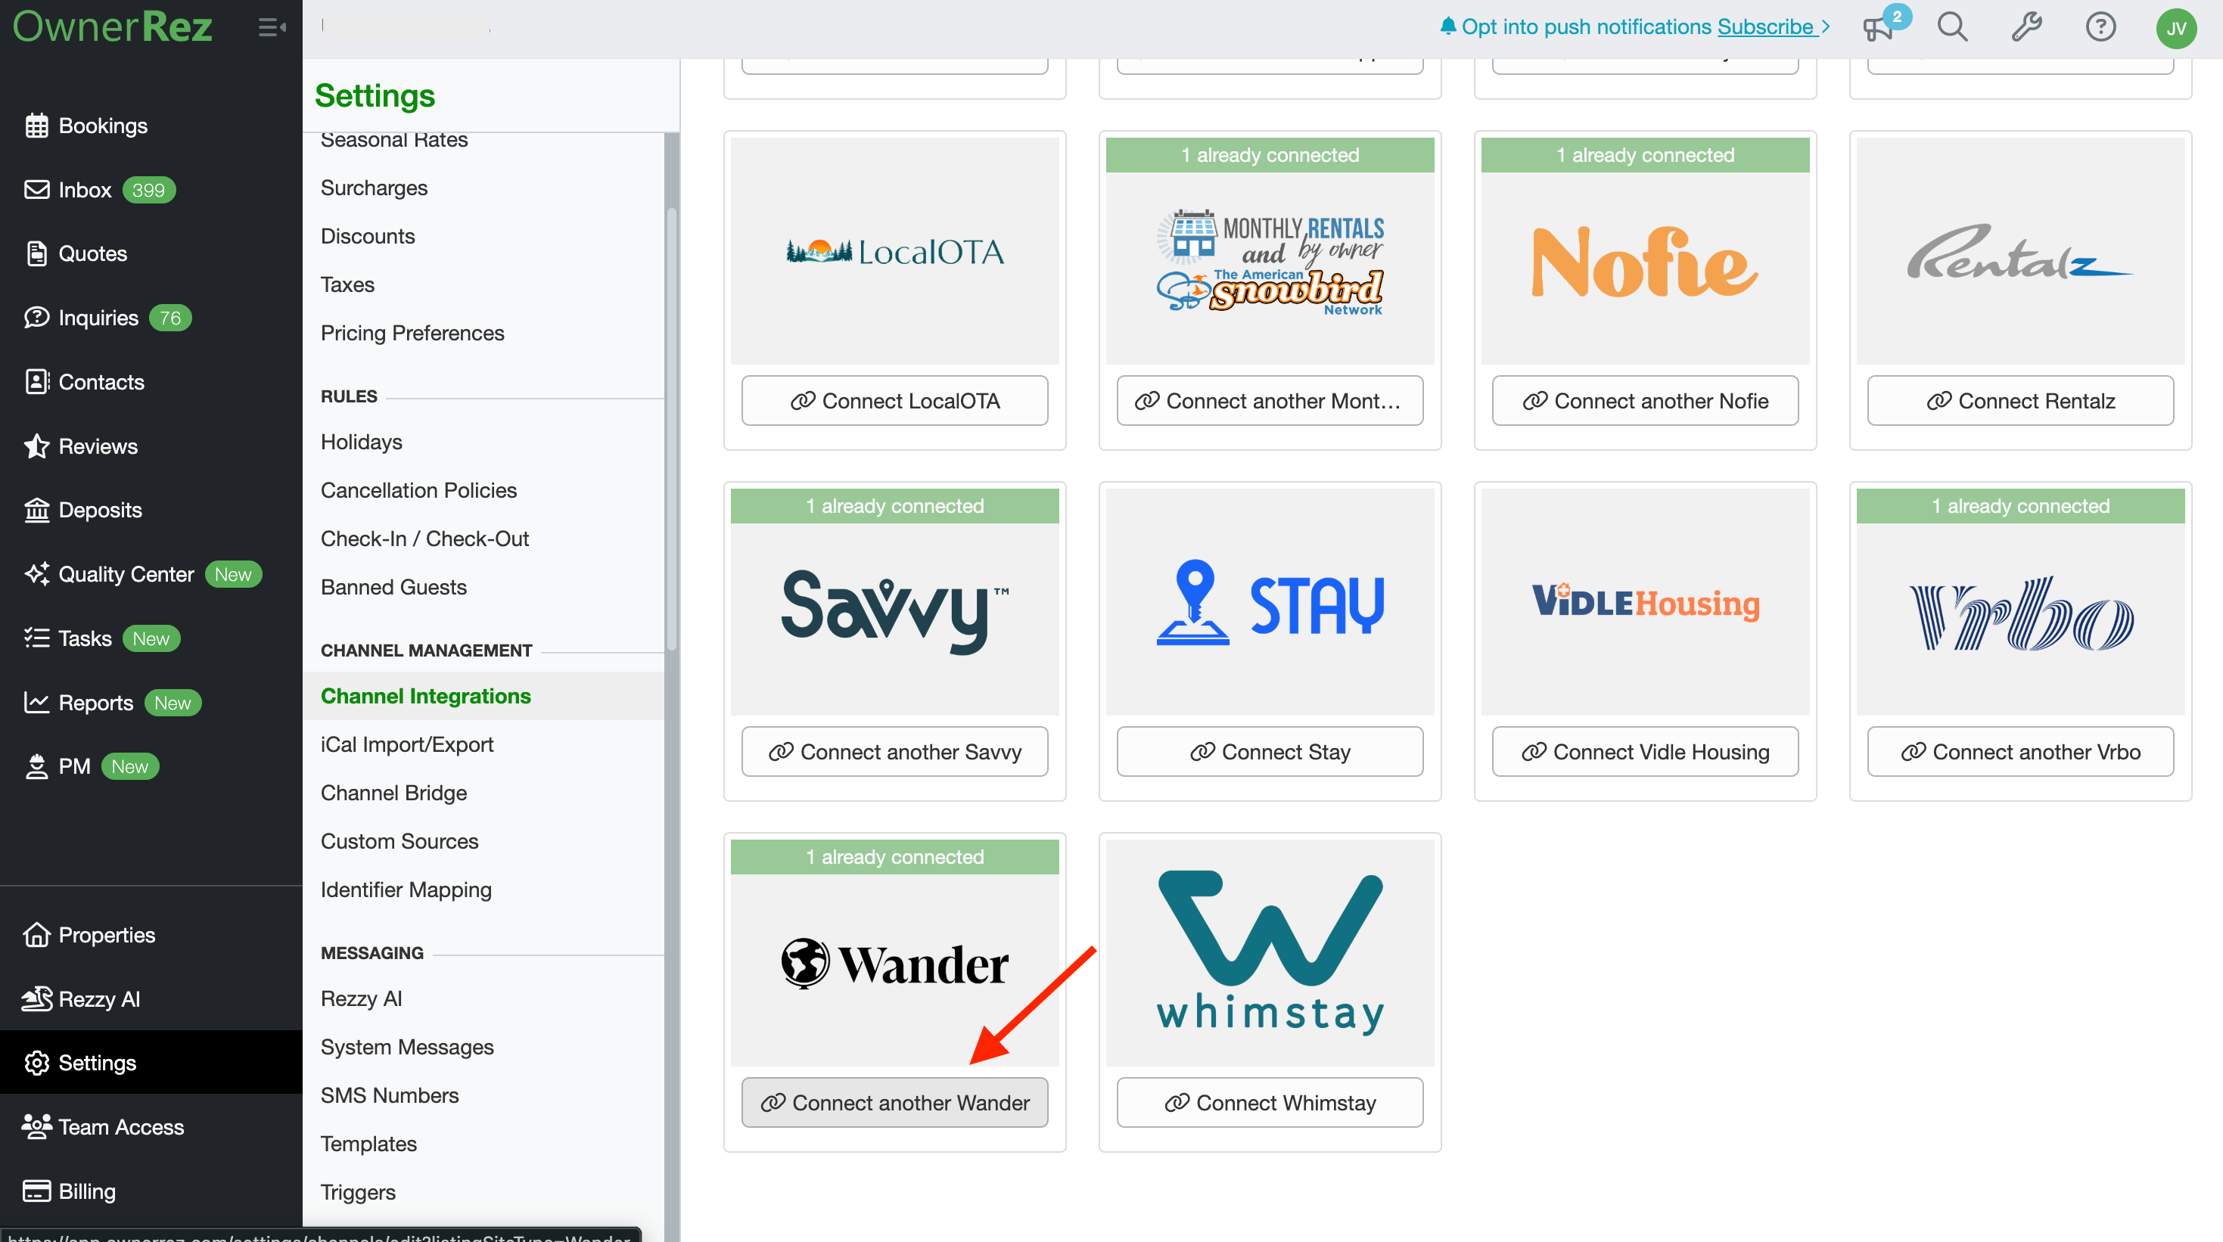Click Connect another Monthly Rentals button

click(x=1270, y=401)
